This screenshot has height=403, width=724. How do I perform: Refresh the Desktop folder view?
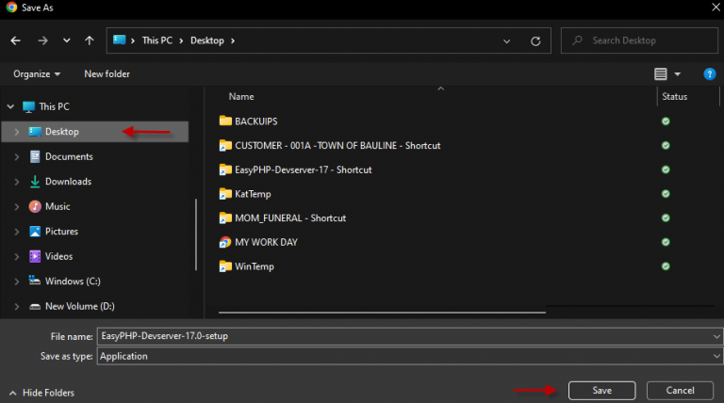pyautogui.click(x=535, y=41)
